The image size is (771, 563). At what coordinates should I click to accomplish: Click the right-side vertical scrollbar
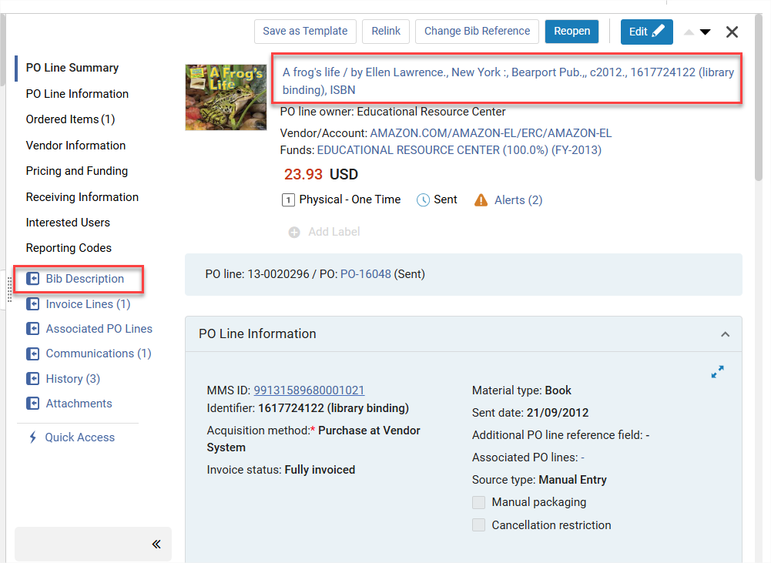click(x=759, y=99)
